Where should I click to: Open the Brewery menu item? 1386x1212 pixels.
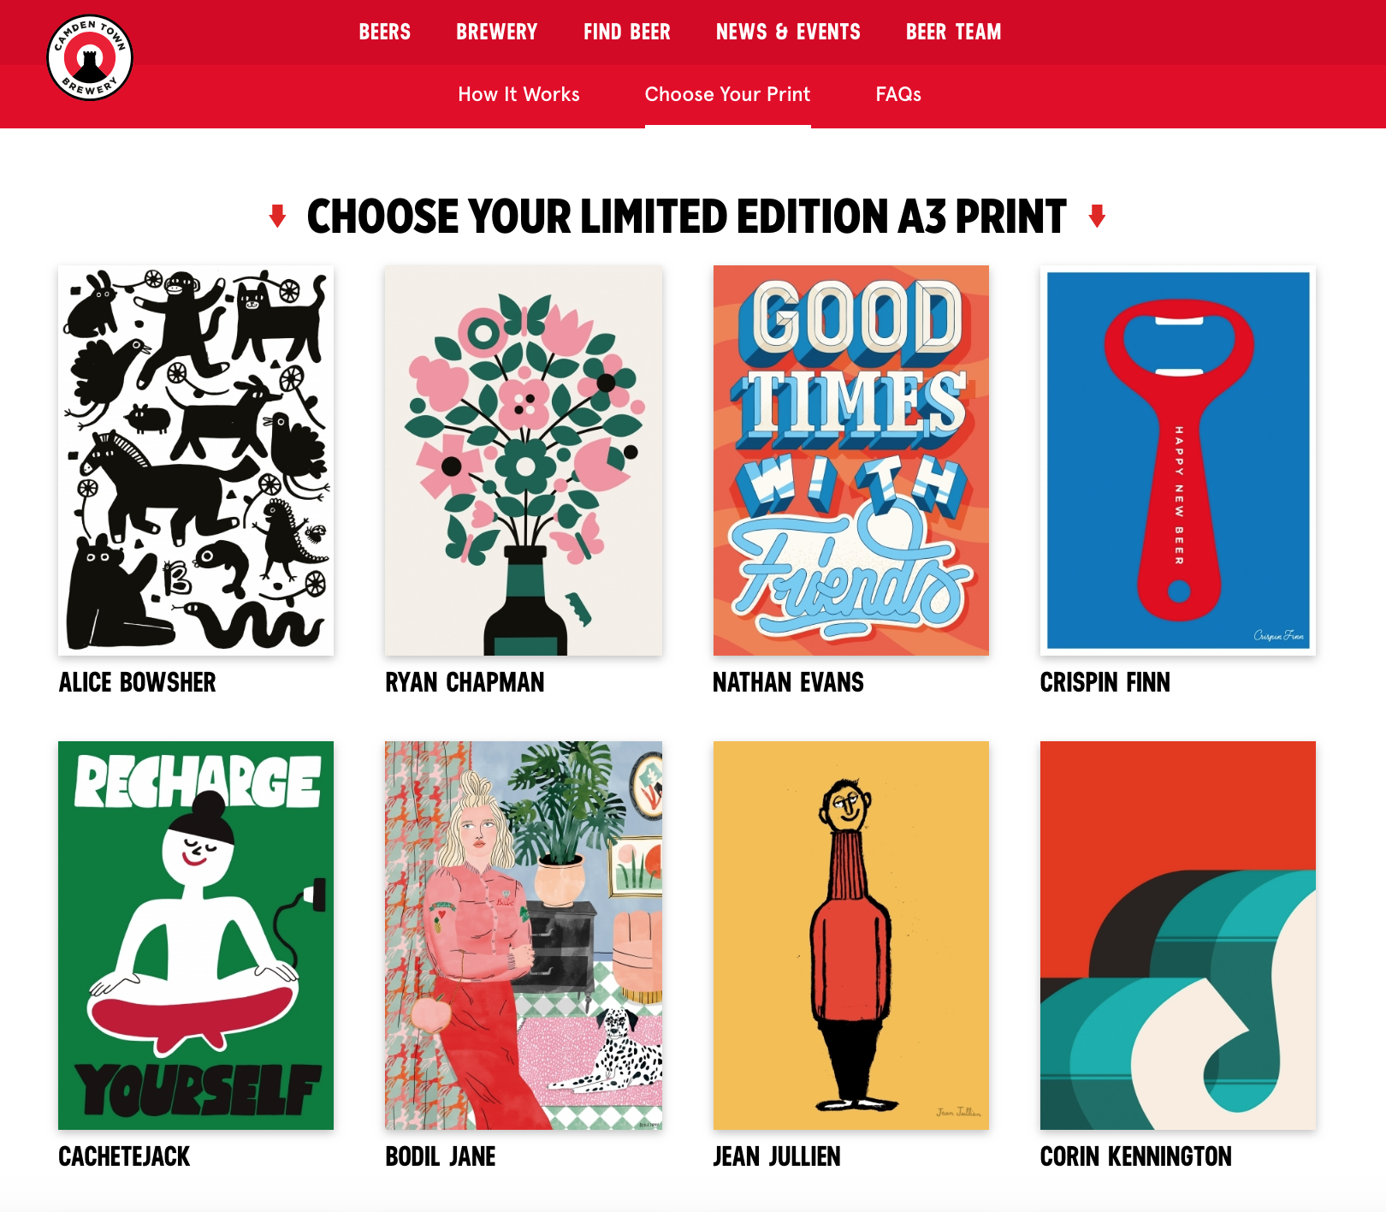click(x=496, y=33)
